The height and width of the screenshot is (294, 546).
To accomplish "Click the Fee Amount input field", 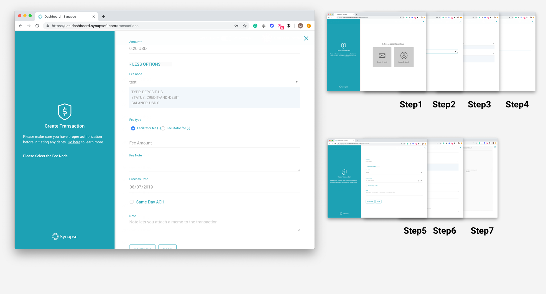I will click(x=214, y=143).
